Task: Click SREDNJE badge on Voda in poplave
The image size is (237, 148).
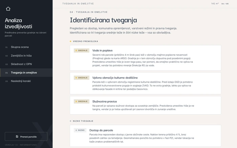Action: 82,50
